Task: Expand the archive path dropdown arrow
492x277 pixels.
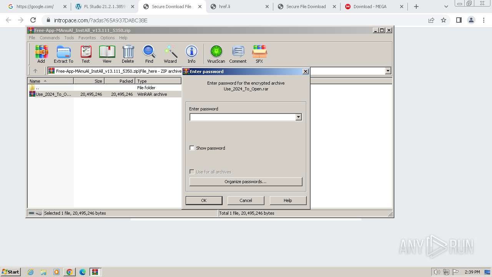Action: point(388,71)
